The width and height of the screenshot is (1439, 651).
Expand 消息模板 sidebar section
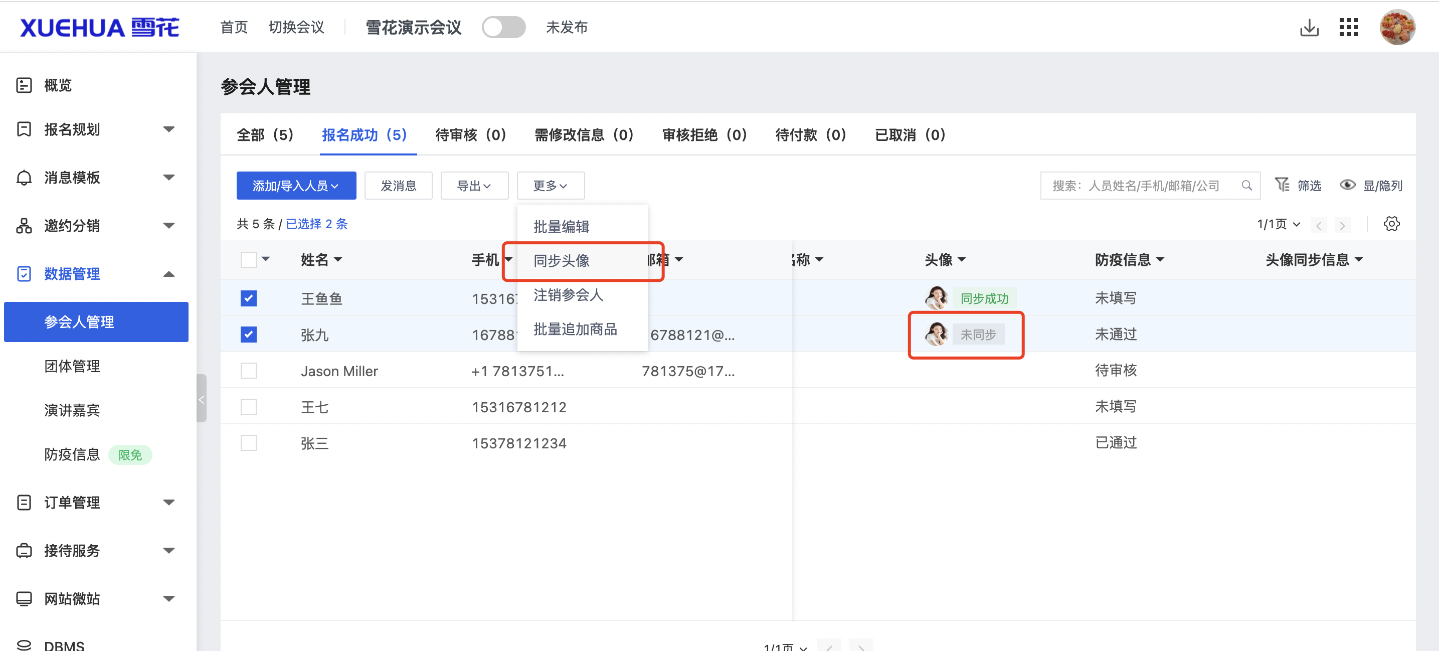pyautogui.click(x=168, y=177)
